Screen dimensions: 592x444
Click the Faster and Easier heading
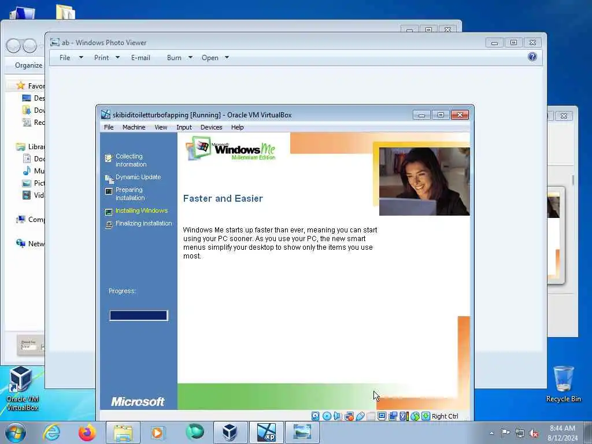(x=223, y=199)
